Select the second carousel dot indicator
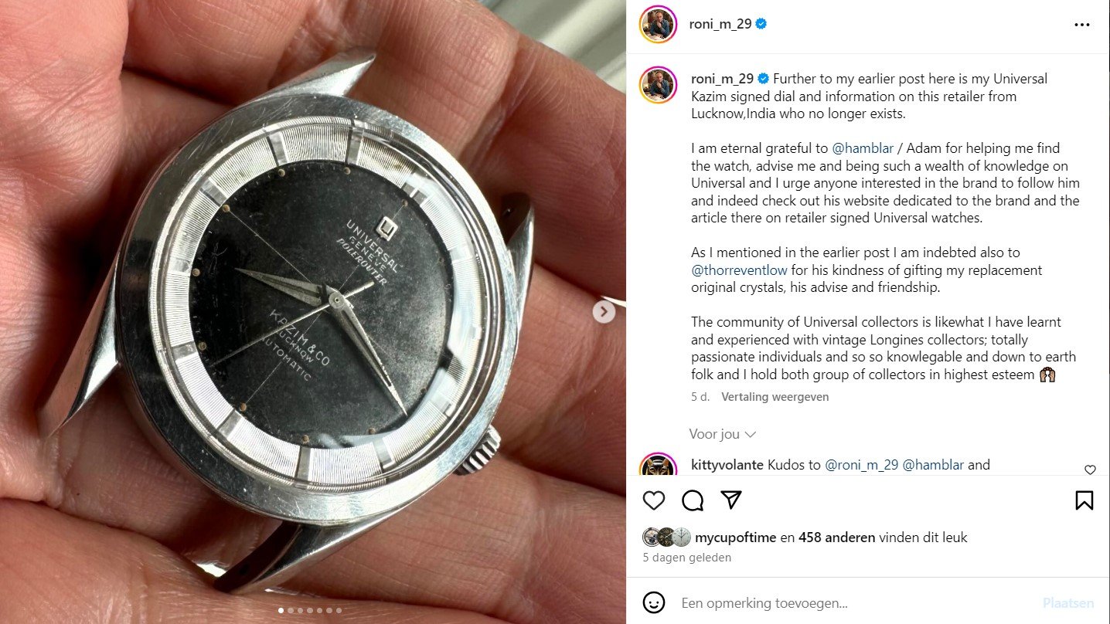 point(291,610)
